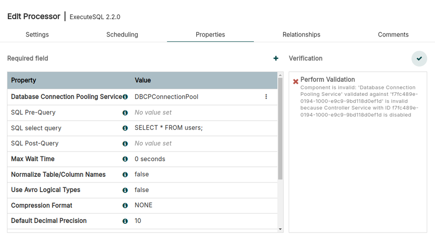Image resolution: width=435 pixels, height=246 pixels.
Task: Info icon for Compression Format
Action: click(x=125, y=206)
